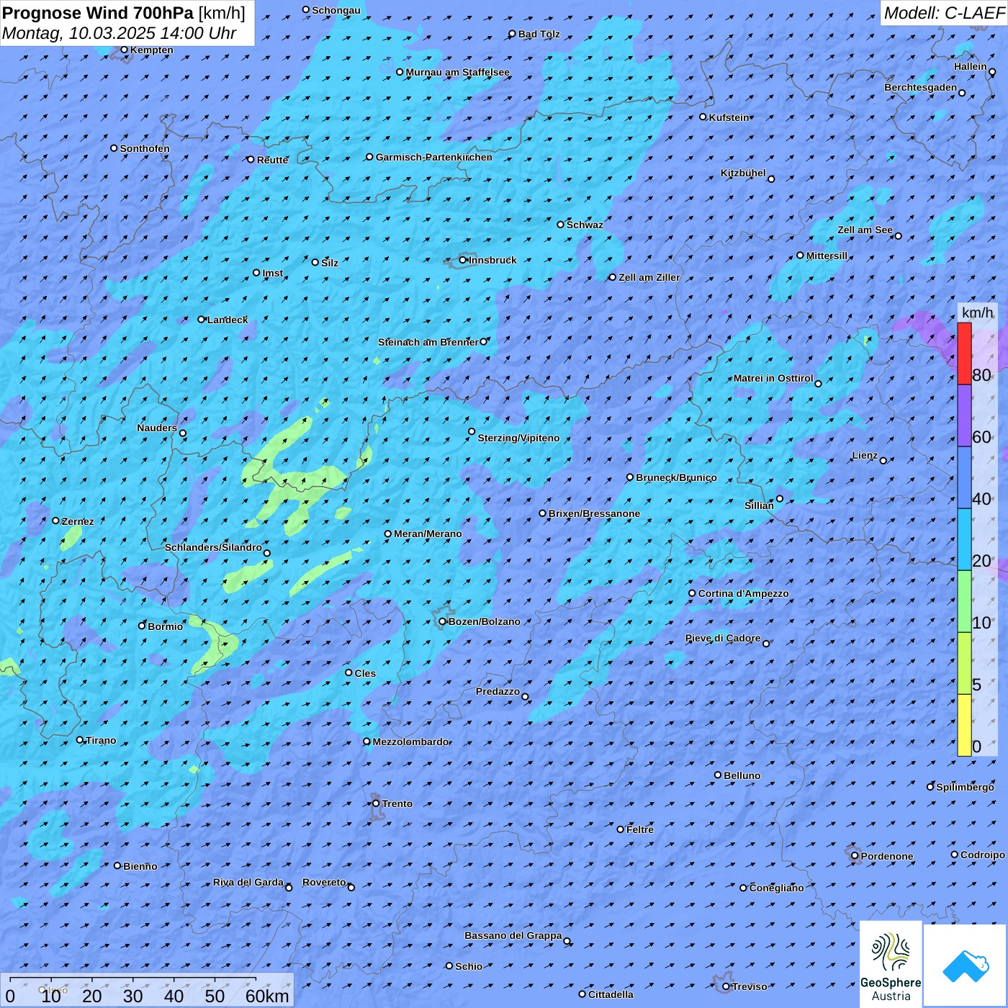Click the Reutte label
Screen dimensions: 1008x1008
[x=273, y=160]
